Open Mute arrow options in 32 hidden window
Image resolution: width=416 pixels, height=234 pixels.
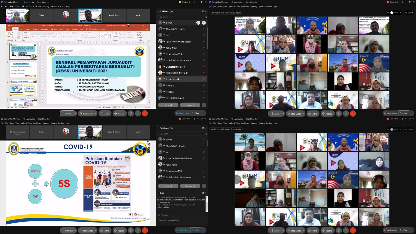[283, 114]
